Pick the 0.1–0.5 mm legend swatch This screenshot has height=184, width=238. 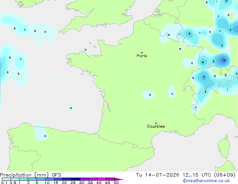tap(6, 179)
